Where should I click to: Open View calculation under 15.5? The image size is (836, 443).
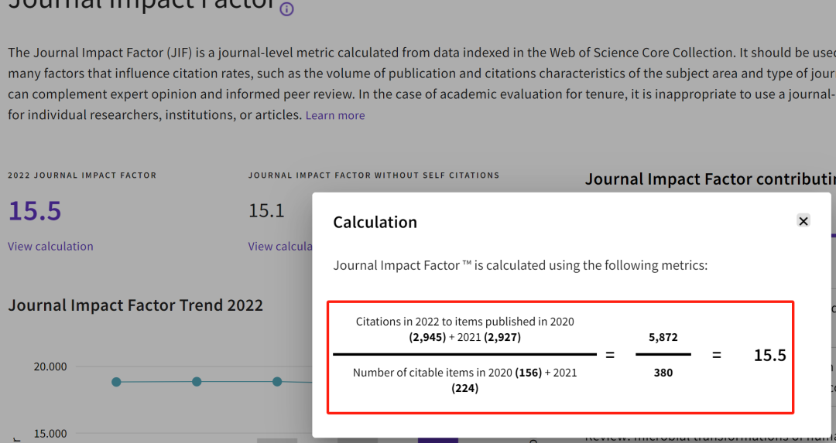pyautogui.click(x=50, y=246)
